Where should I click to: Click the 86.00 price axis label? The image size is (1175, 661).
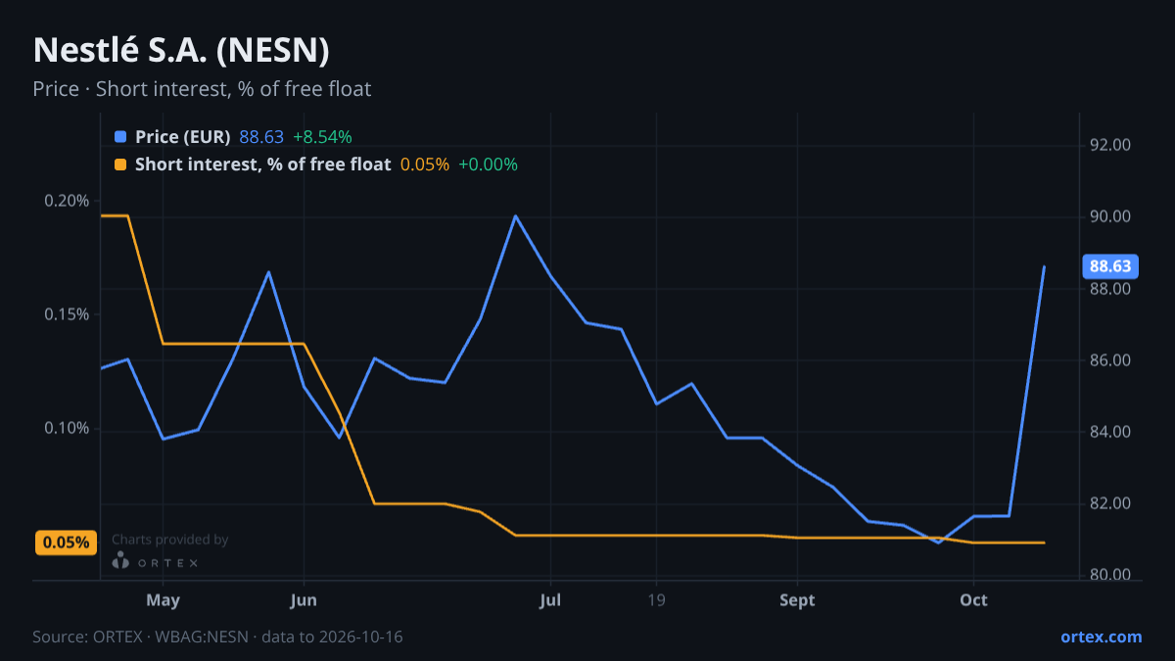click(x=1110, y=360)
